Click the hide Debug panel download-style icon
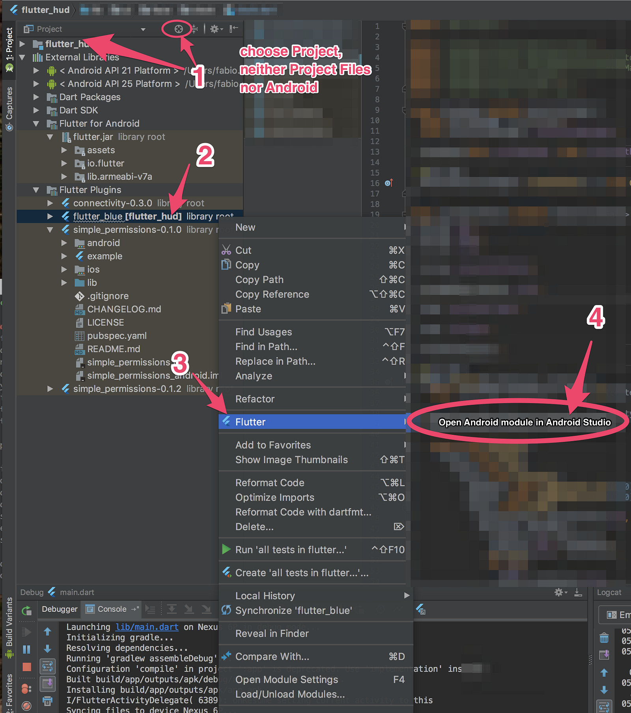The width and height of the screenshot is (631, 713). (578, 592)
